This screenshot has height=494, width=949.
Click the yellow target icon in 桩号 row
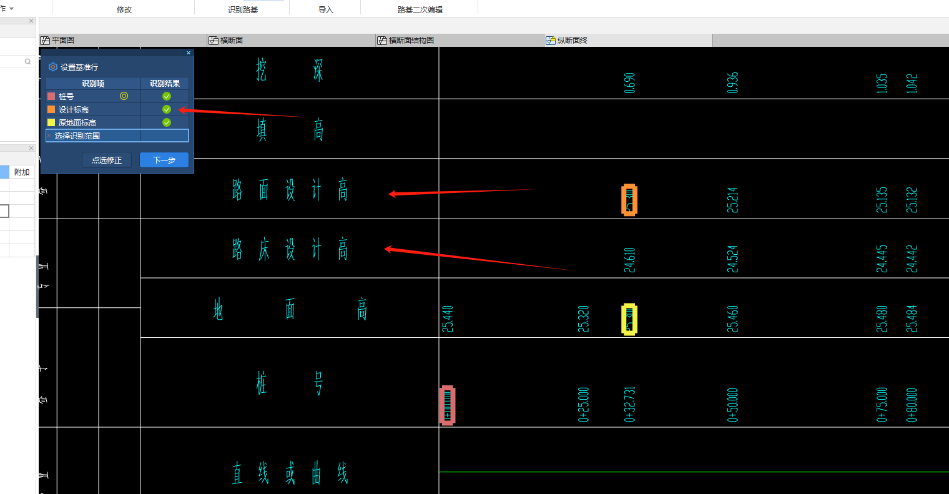click(x=124, y=96)
